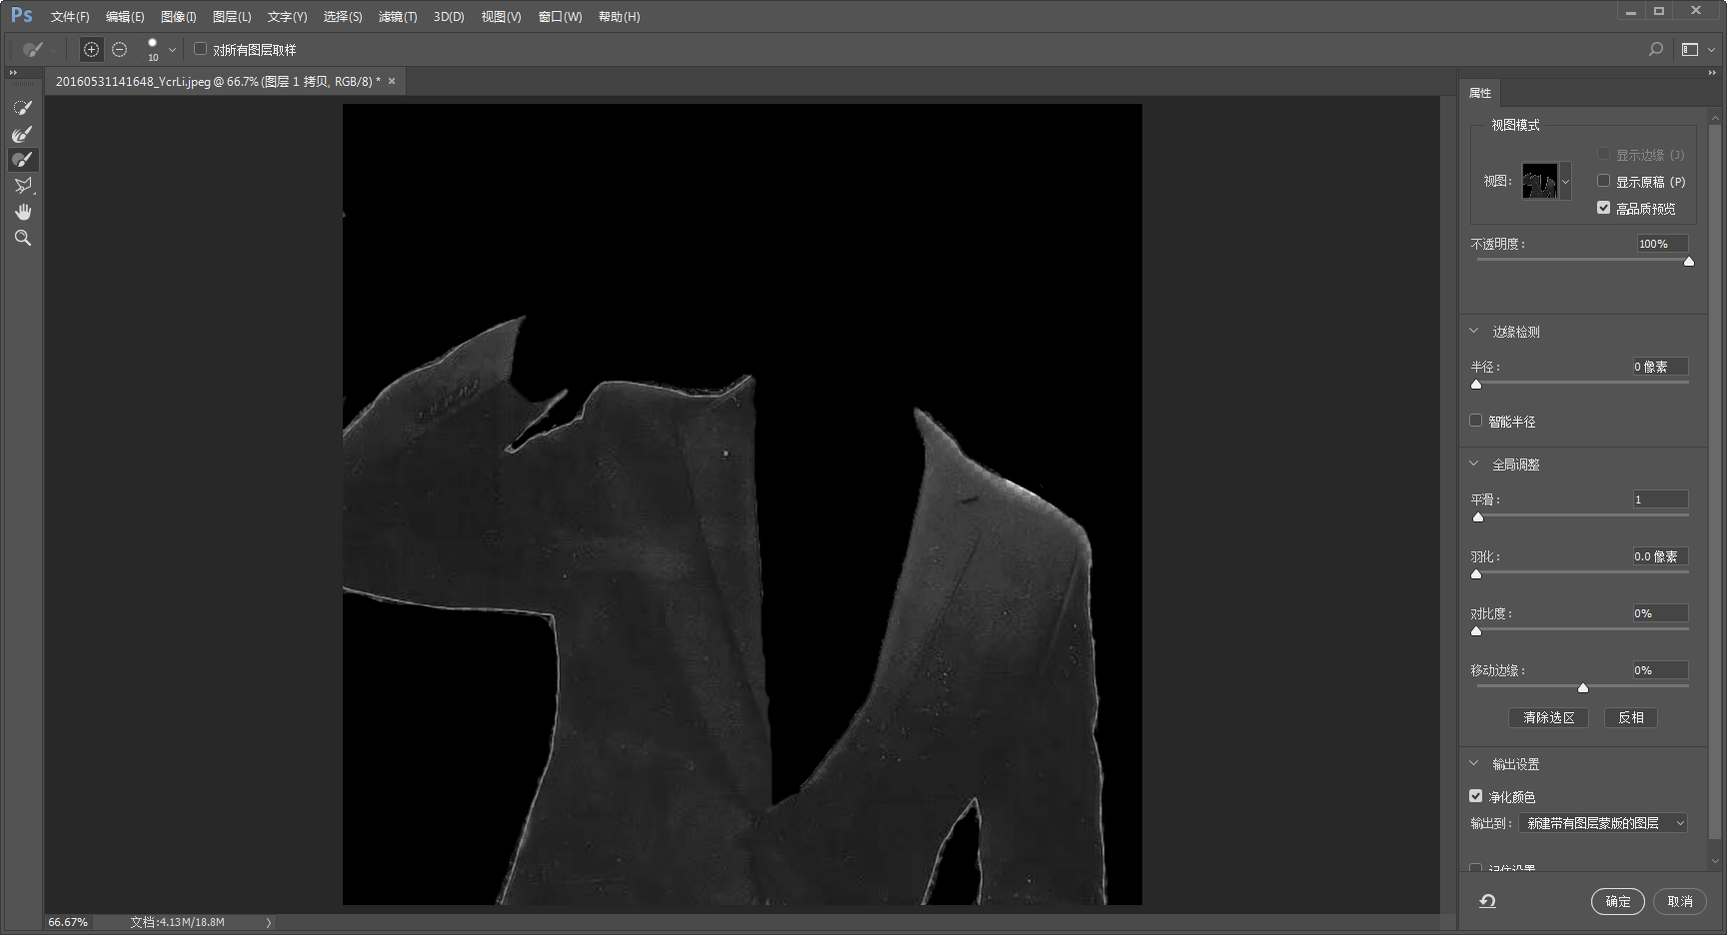Select the document tab 20160531141648_YcrLi.jpeg
1727x935 pixels.
click(x=218, y=81)
